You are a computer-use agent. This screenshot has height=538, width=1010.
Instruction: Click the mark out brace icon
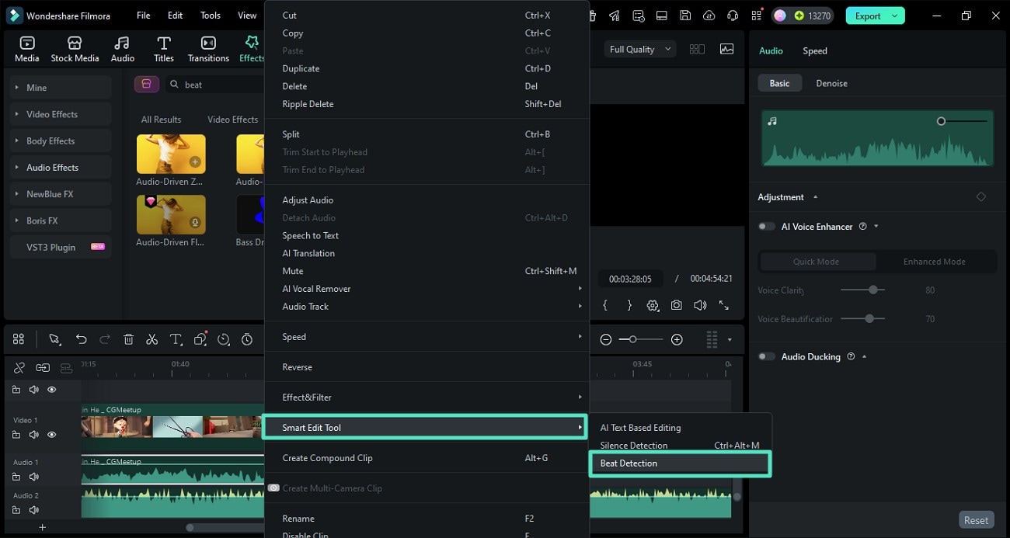(629, 305)
